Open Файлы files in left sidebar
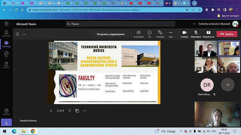This screenshot has height=135, width=241. pyautogui.click(x=6, y=65)
